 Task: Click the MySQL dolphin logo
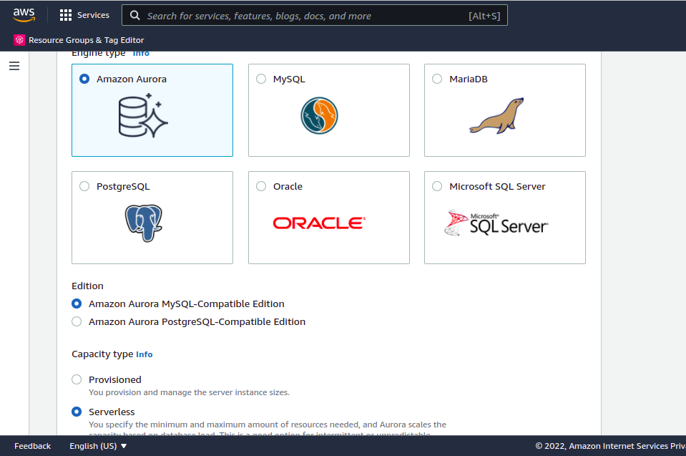[319, 115]
